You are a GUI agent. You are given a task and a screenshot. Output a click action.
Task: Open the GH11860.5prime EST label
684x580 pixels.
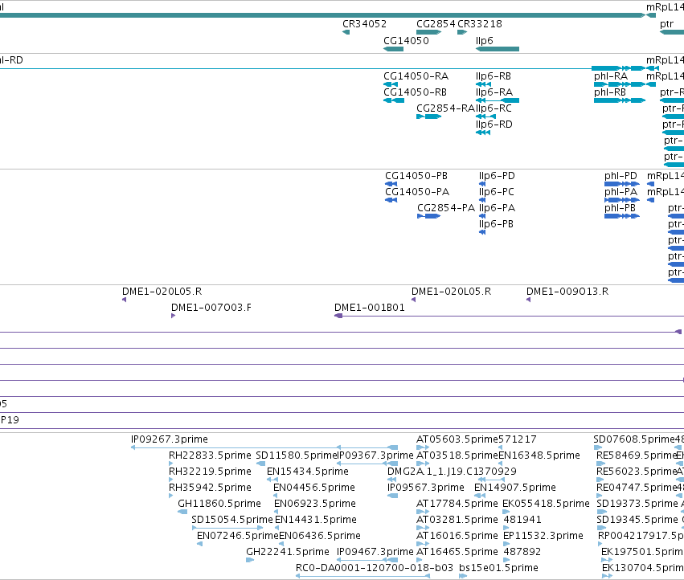pyautogui.click(x=219, y=504)
